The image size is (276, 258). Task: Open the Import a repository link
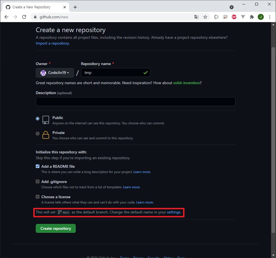[53, 43]
